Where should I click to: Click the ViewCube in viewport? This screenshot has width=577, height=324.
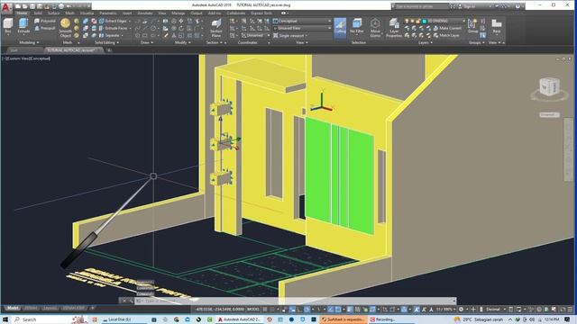coord(549,87)
